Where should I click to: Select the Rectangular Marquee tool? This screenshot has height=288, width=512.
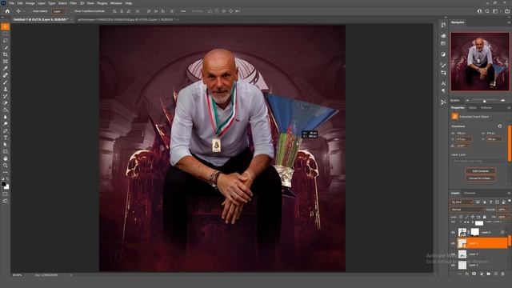6,34
